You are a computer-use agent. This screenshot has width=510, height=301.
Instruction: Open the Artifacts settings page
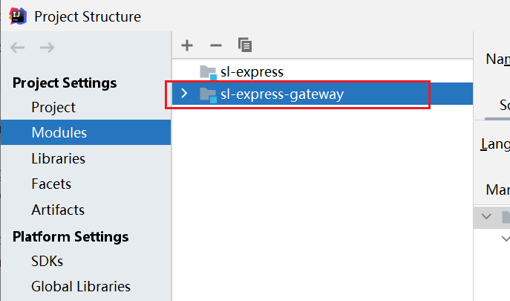58,210
